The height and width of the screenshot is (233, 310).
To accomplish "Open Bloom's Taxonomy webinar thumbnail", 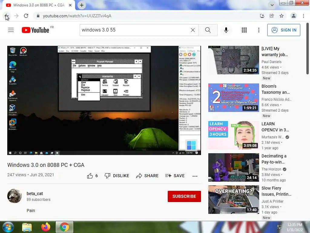I will pyautogui.click(x=233, y=98).
